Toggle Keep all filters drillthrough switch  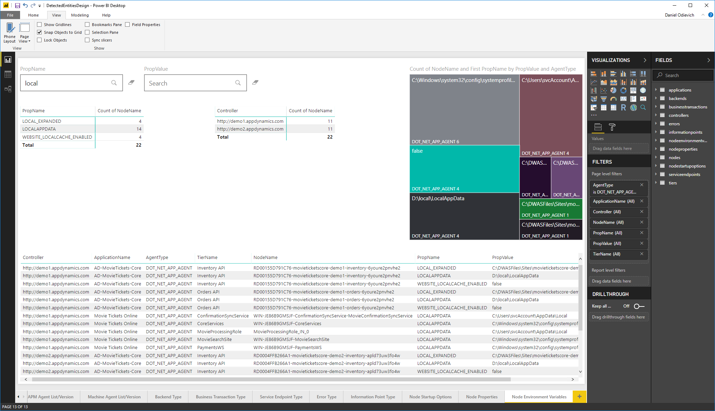click(x=639, y=306)
